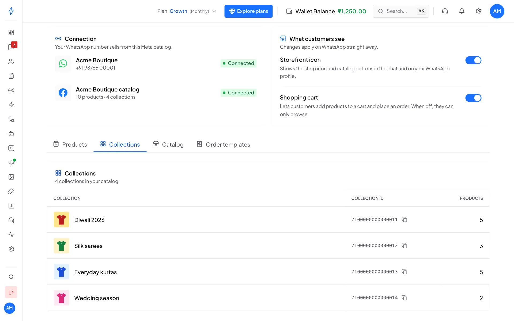Open the AM profile avatar in top bar

pyautogui.click(x=497, y=11)
